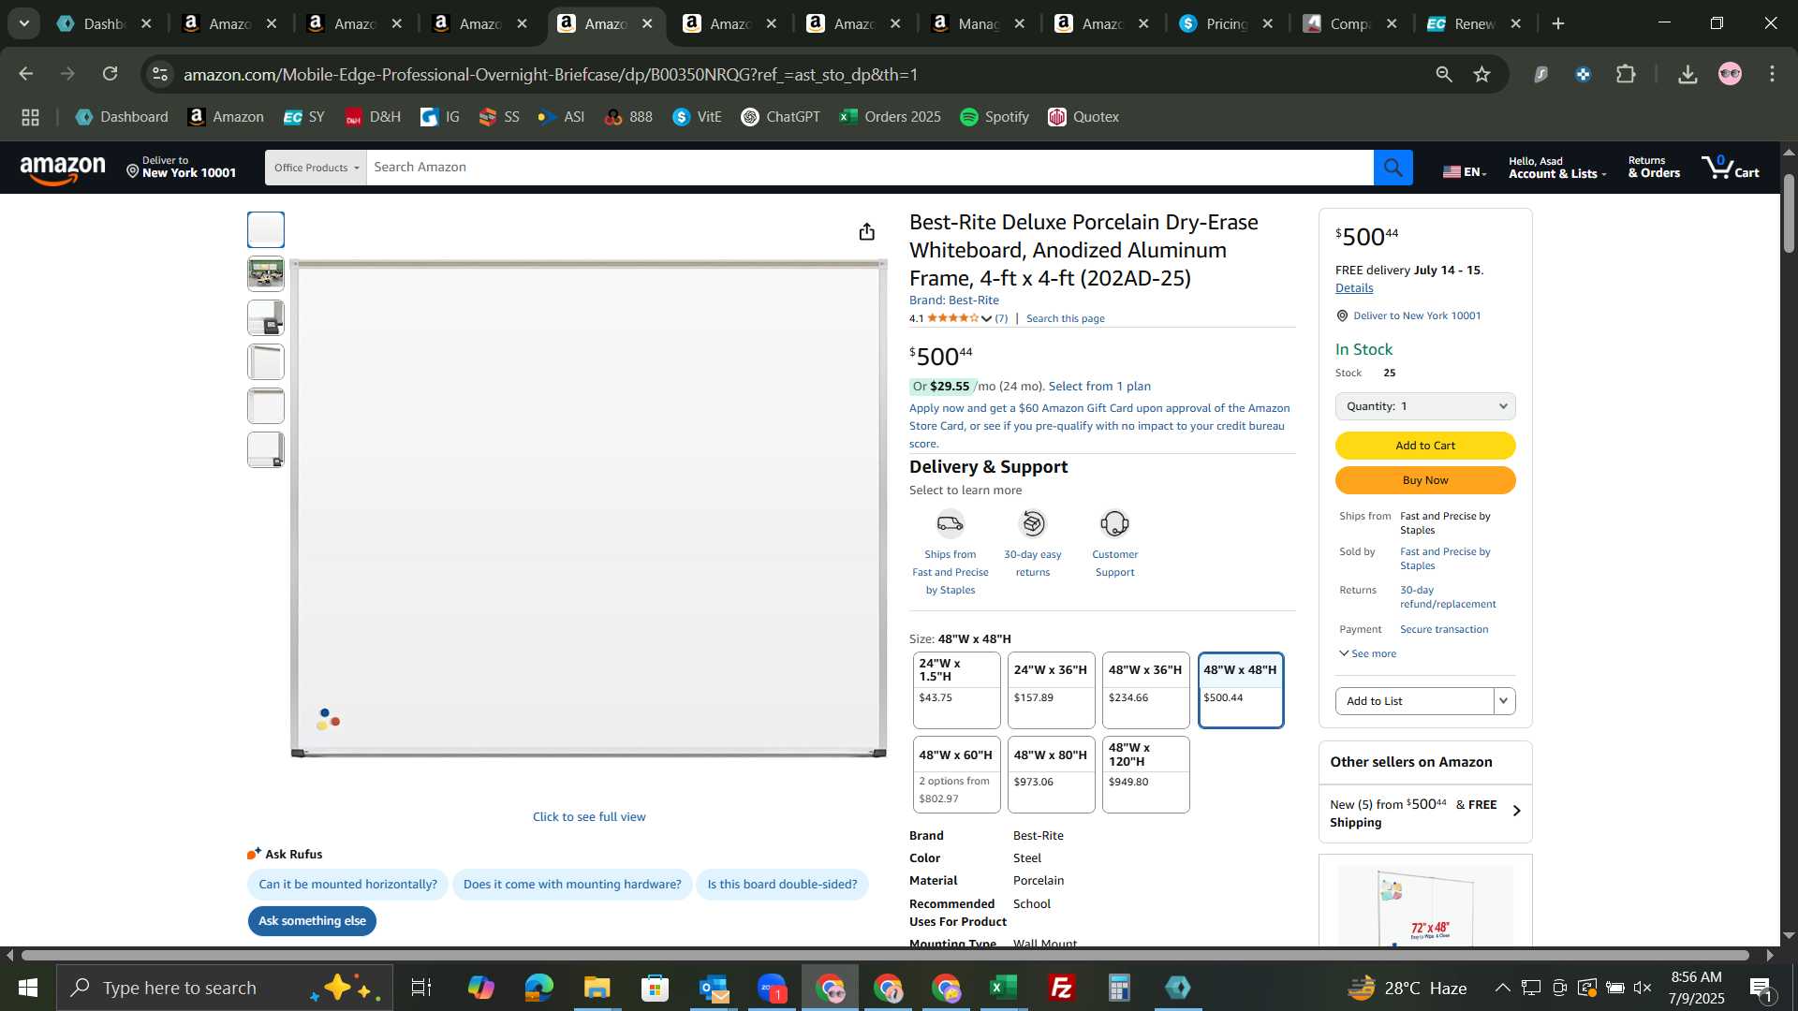The image size is (1798, 1011).
Task: Open the Chrome profile avatar
Action: click(1730, 74)
